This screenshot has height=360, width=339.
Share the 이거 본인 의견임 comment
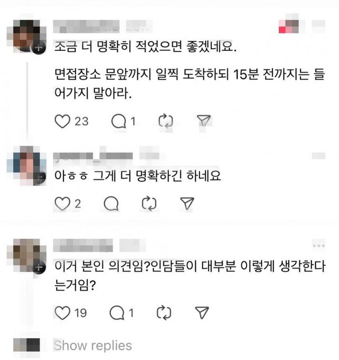[x=202, y=312]
